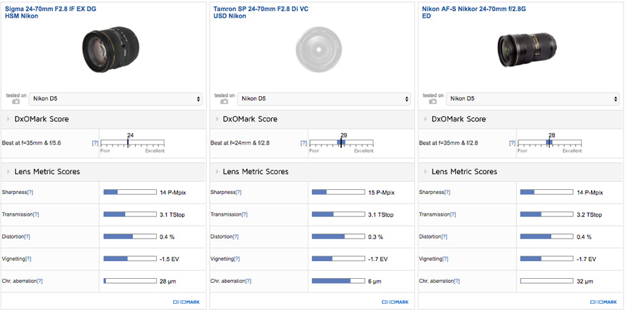Image resolution: width=625 pixels, height=312 pixels.
Task: Open the Chr. aberration [?] help in Tamron panel
Action: 249,281
